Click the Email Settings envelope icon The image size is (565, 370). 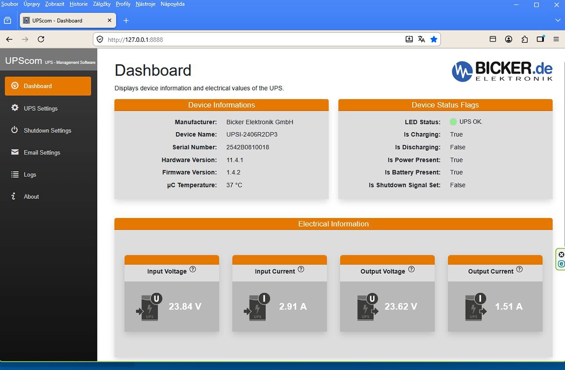pos(15,152)
